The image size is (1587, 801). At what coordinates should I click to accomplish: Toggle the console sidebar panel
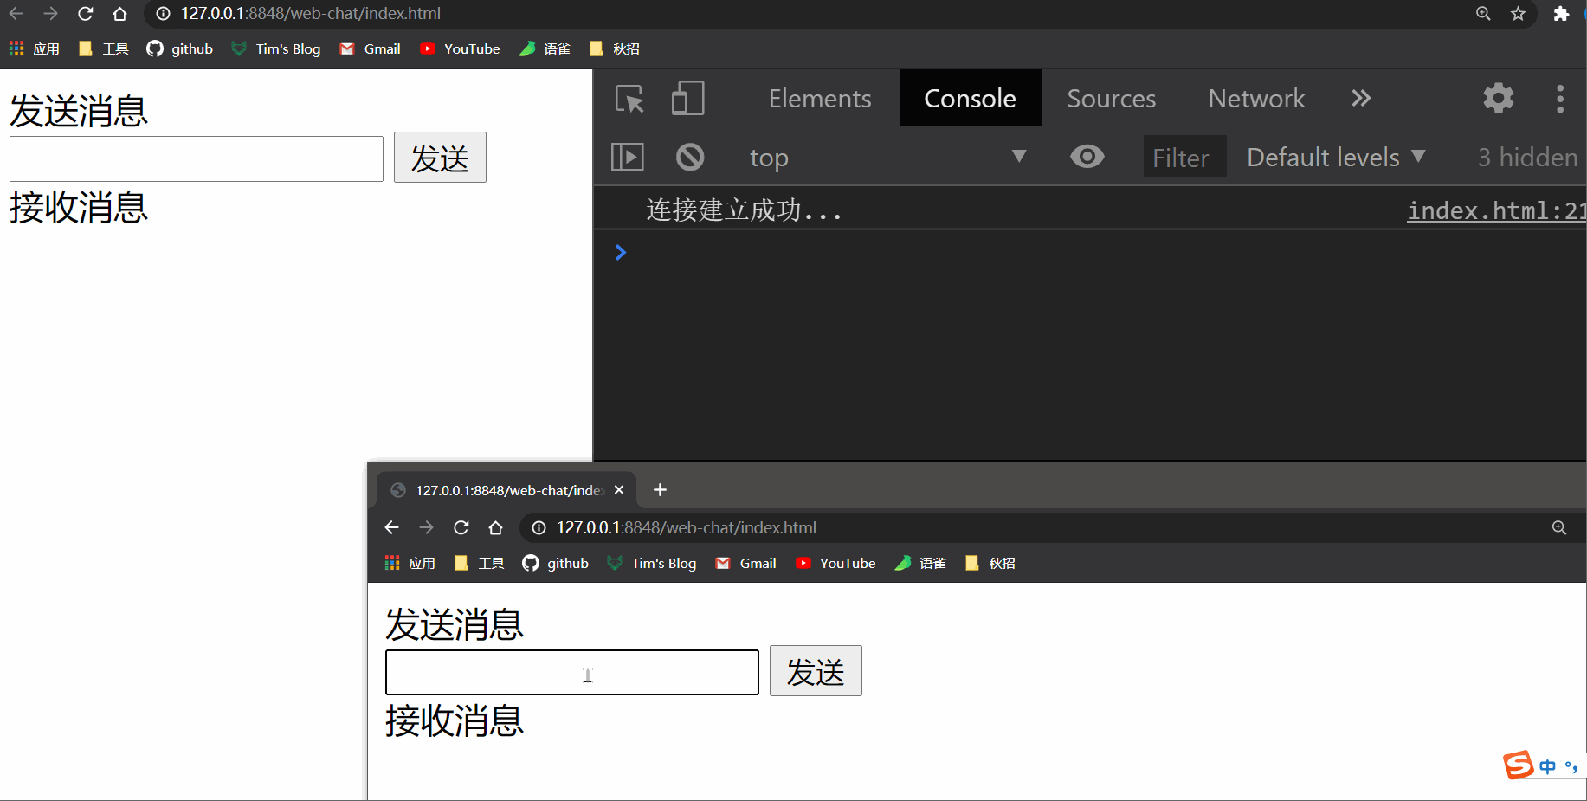point(628,158)
